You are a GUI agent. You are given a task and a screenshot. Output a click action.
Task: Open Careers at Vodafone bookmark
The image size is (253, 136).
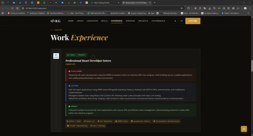click(16, 13)
